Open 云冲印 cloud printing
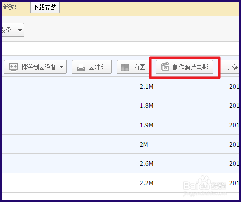 coord(91,67)
